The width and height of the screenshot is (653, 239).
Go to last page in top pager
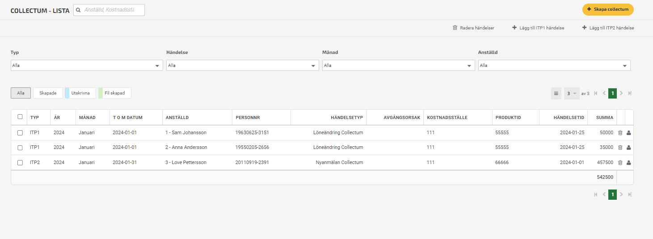(x=630, y=94)
